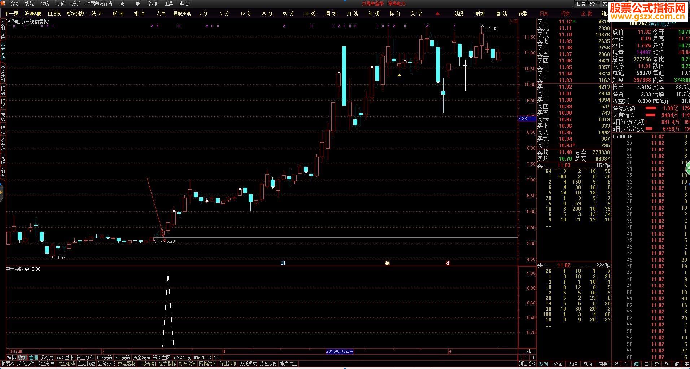Click the 0 reset button beside zoom controls
Viewport: 690px width, 369px height.
[x=533, y=357]
